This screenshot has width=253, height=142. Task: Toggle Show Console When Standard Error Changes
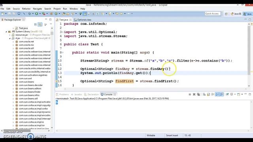click(221, 94)
